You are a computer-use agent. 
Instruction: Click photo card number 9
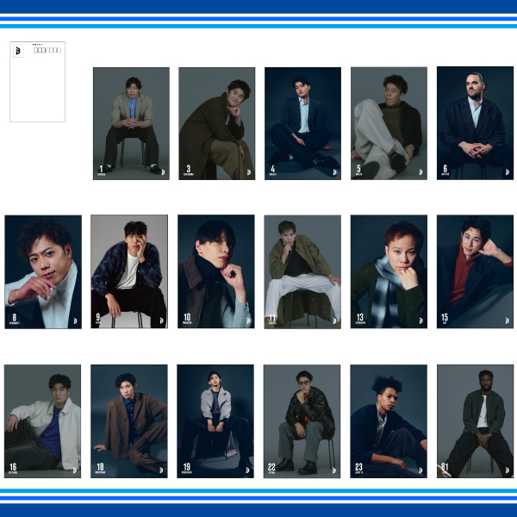129,271
